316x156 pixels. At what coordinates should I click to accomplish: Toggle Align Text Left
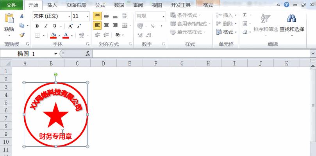97,26
